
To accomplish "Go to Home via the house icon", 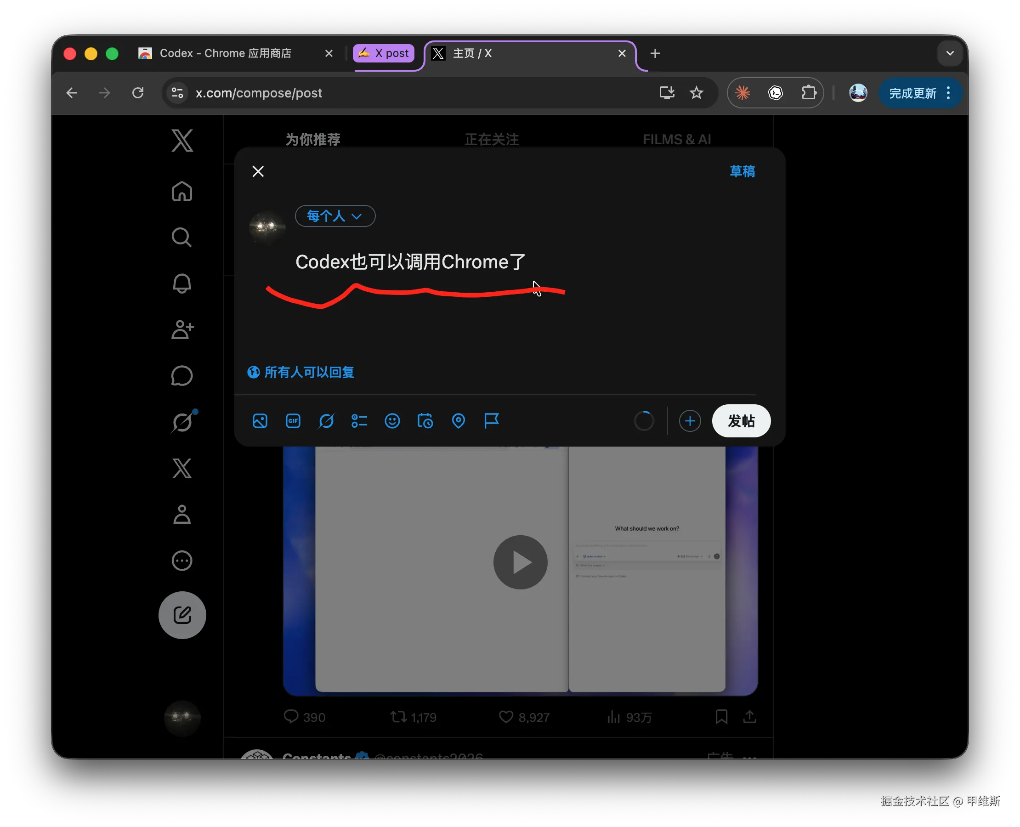I will [182, 192].
